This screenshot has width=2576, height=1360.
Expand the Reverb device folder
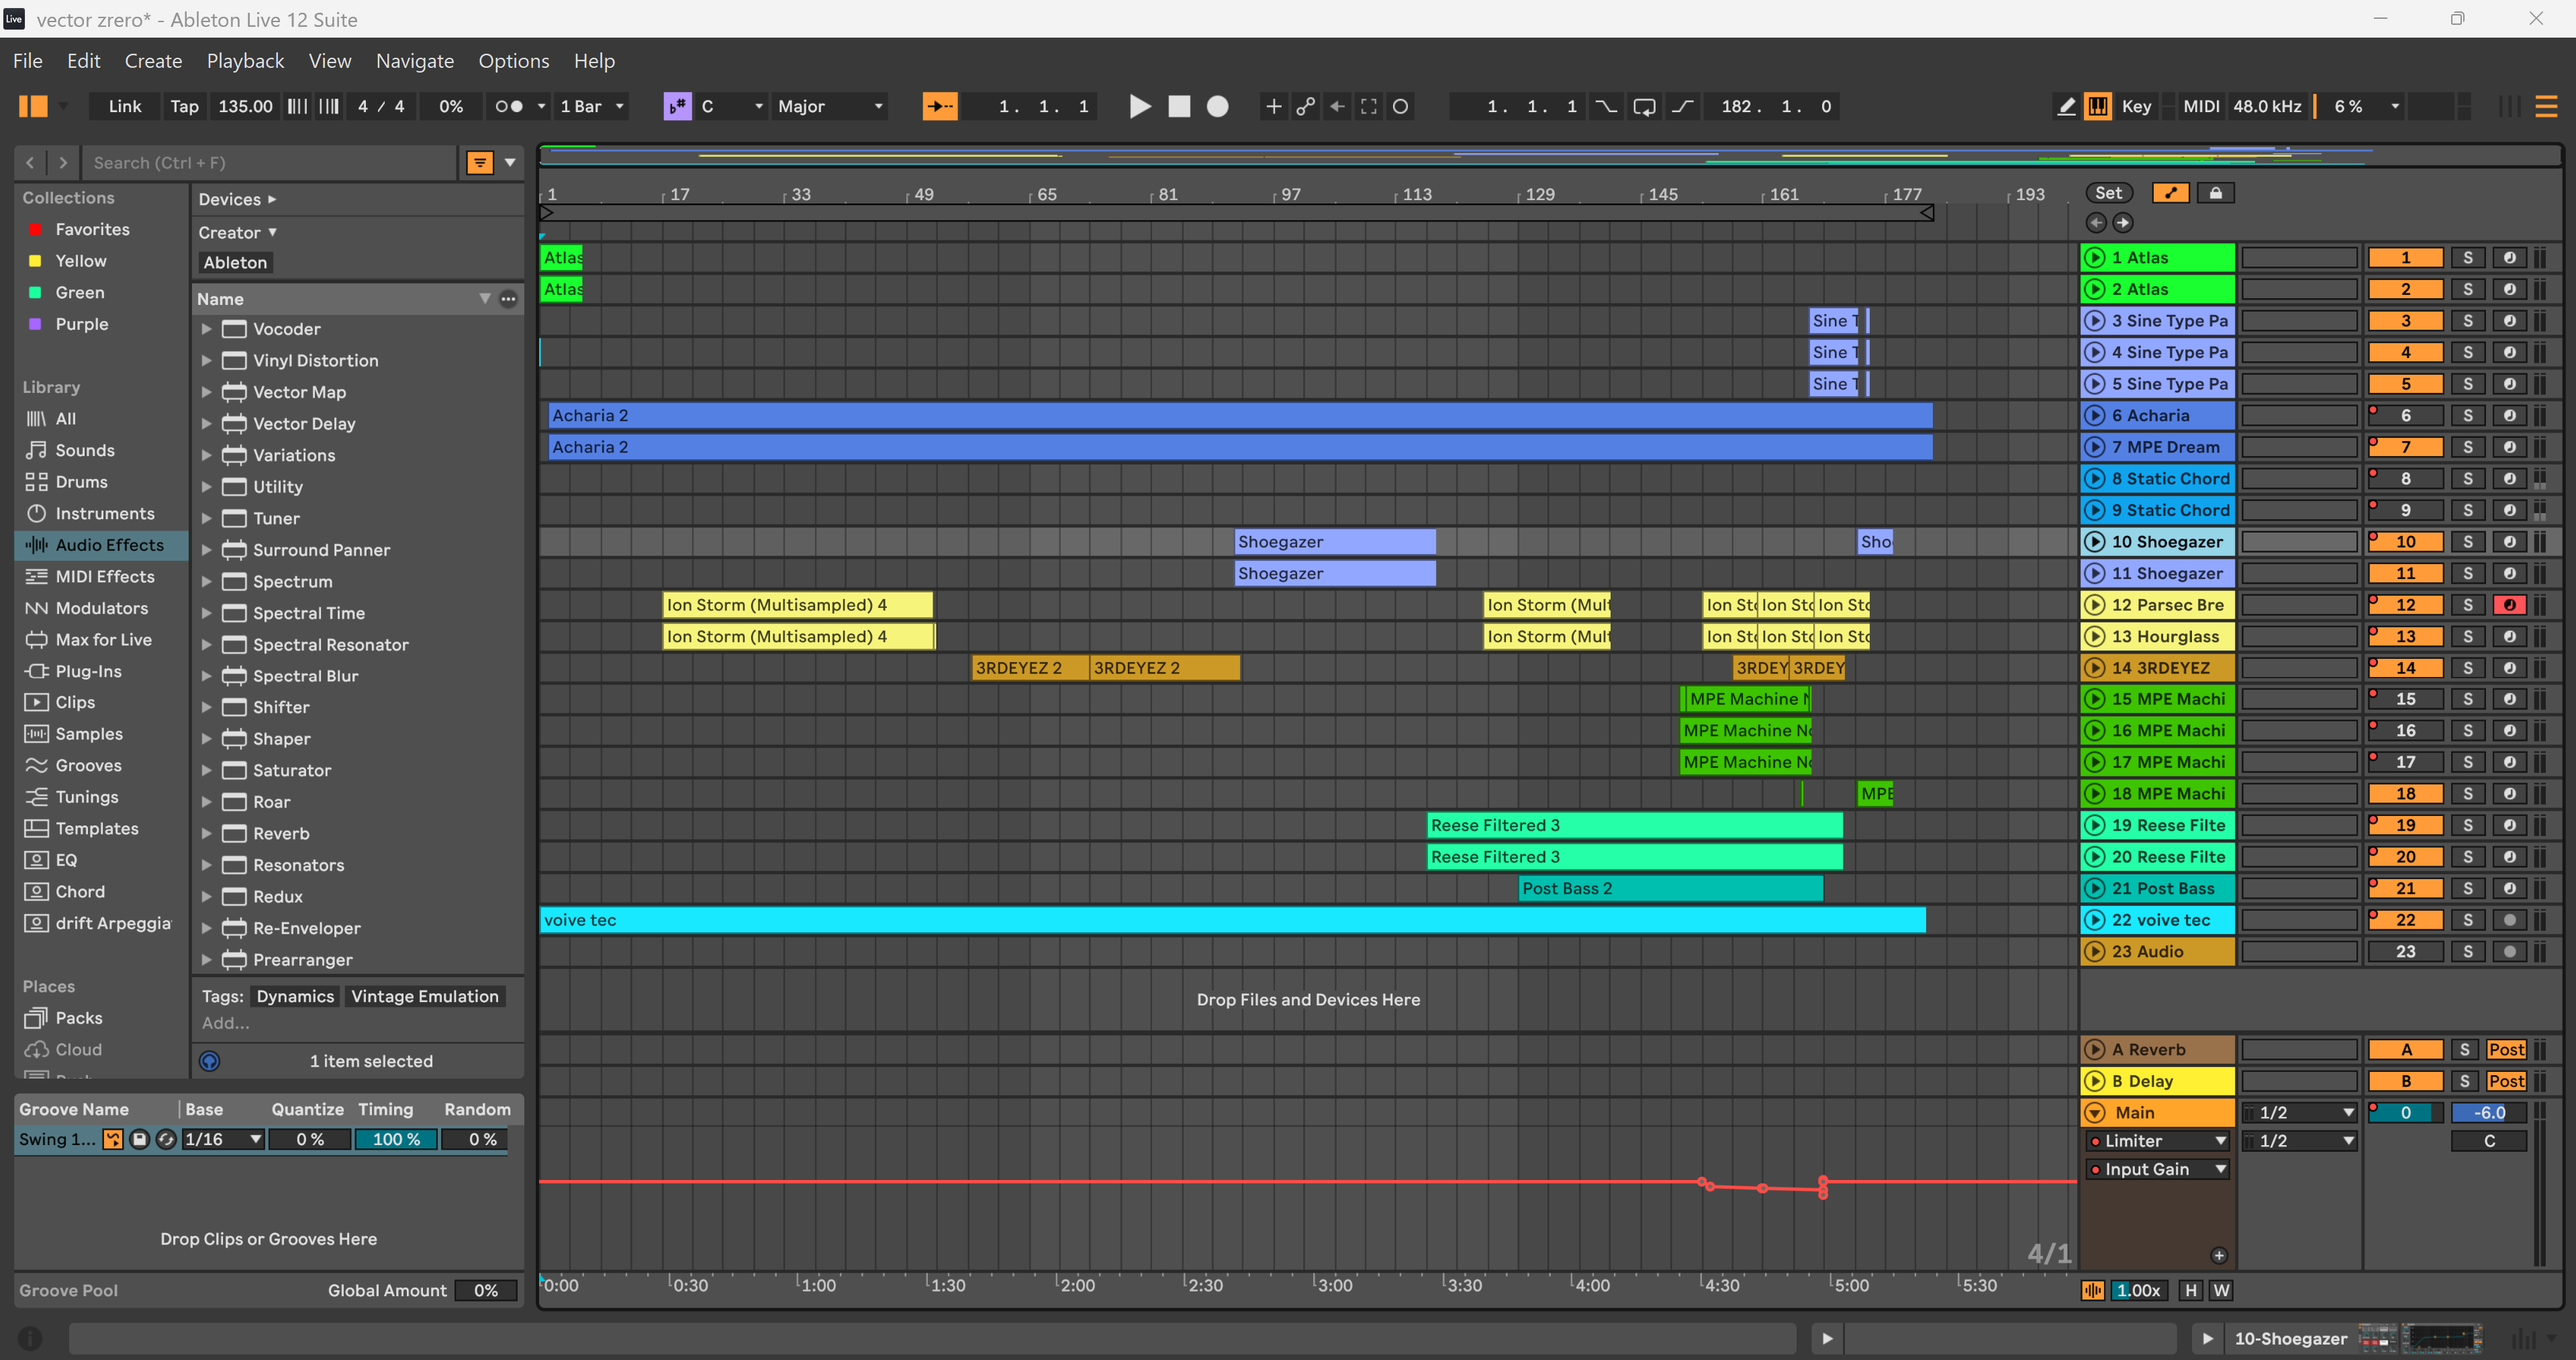[x=206, y=833]
